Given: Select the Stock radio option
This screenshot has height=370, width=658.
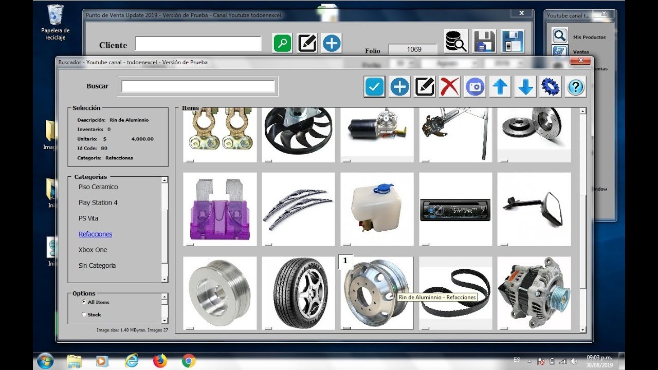Looking at the screenshot, I should pos(84,314).
